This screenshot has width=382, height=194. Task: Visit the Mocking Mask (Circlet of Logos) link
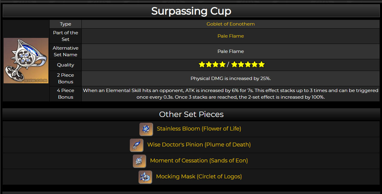coord(199,177)
